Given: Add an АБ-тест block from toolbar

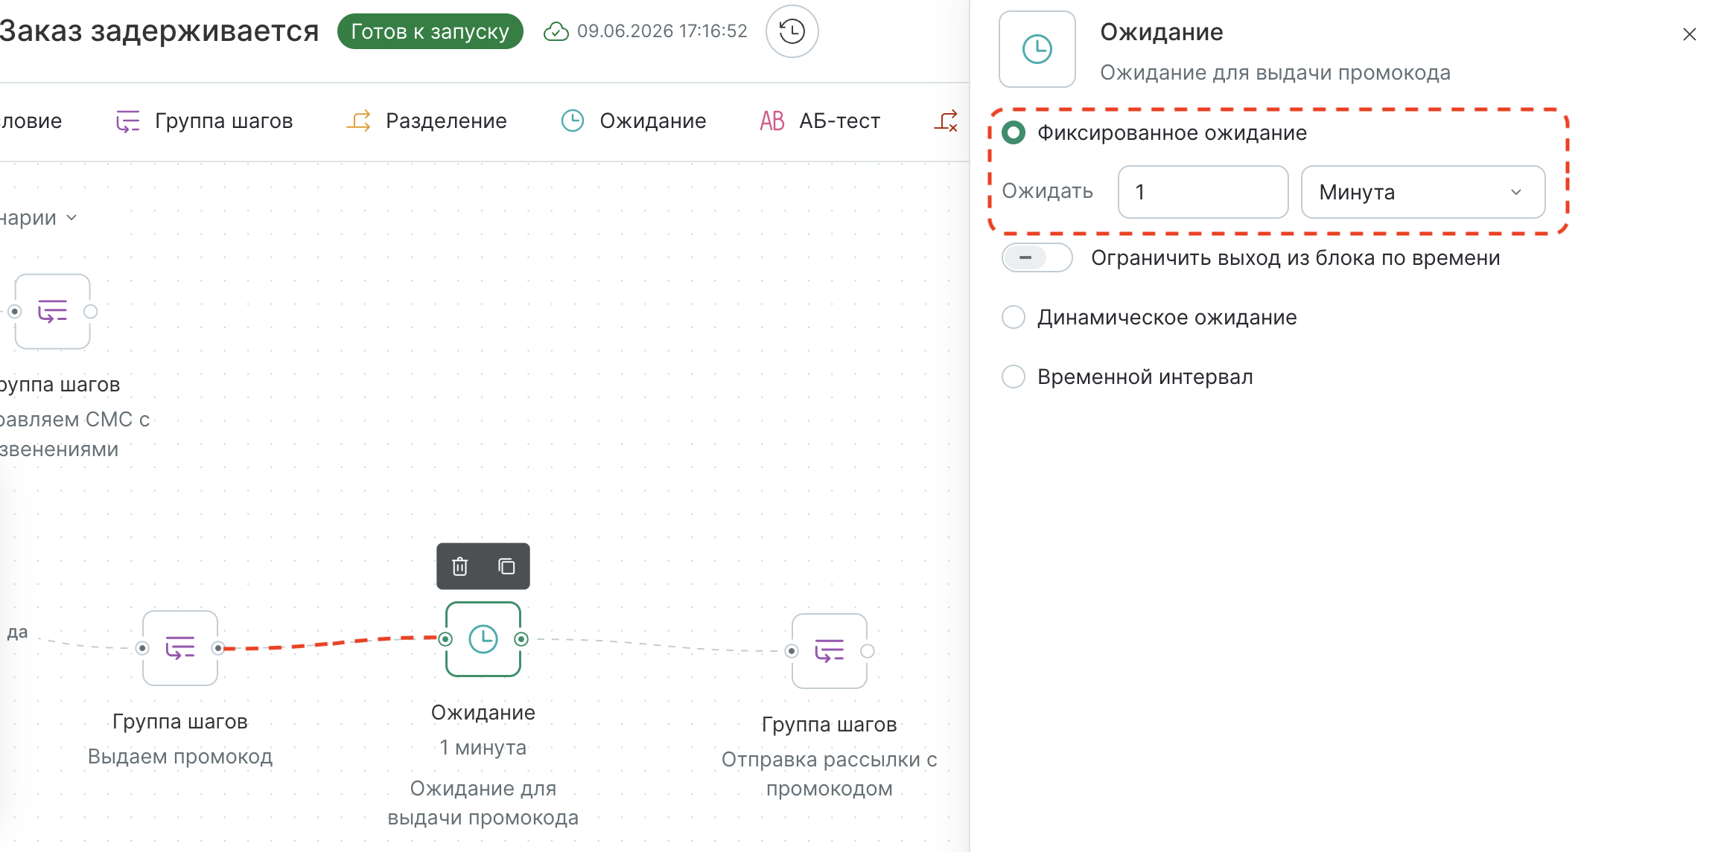Looking at the screenshot, I should click(x=820, y=121).
